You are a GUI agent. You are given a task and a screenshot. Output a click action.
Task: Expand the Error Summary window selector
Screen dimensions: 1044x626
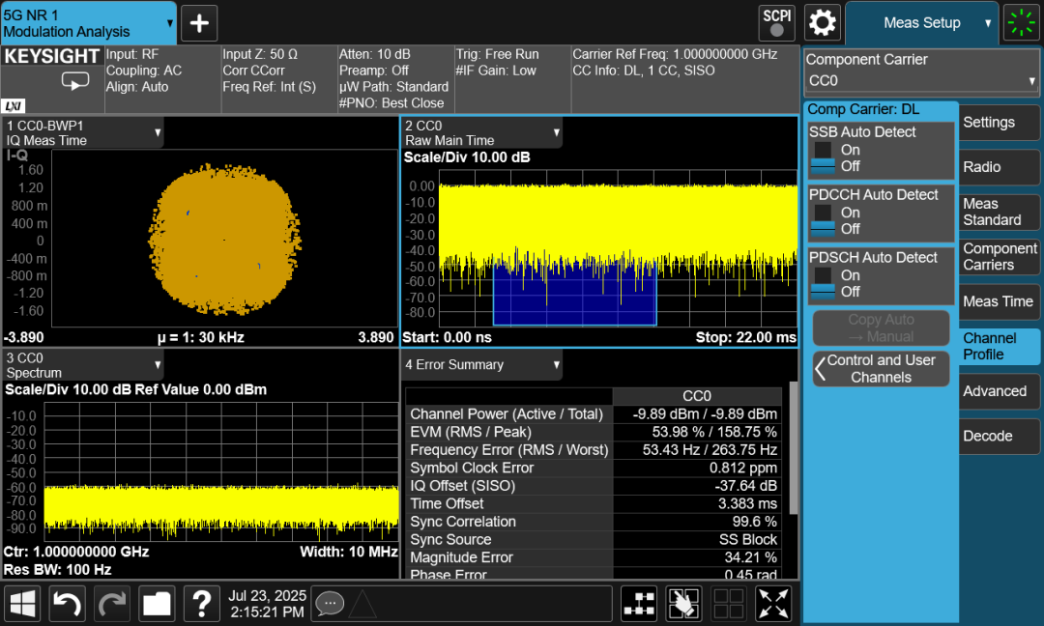[481, 364]
